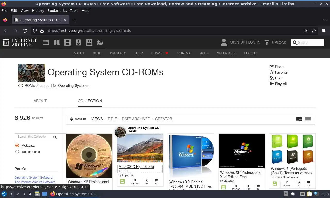Open the History menu
This screenshot has width=330, height=198.
(x=38, y=11)
